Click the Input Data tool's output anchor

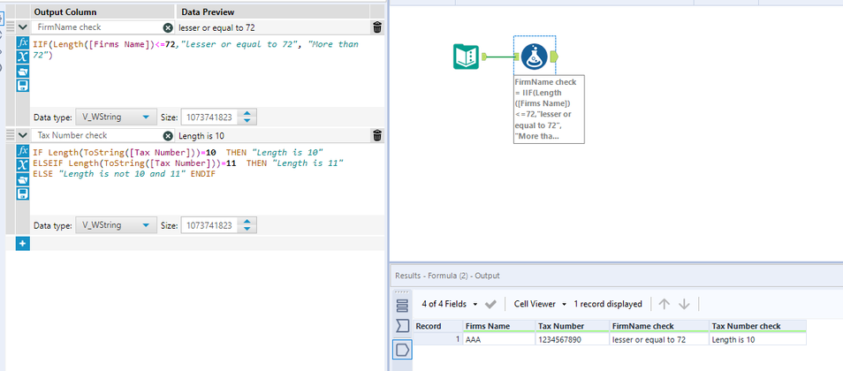click(484, 57)
